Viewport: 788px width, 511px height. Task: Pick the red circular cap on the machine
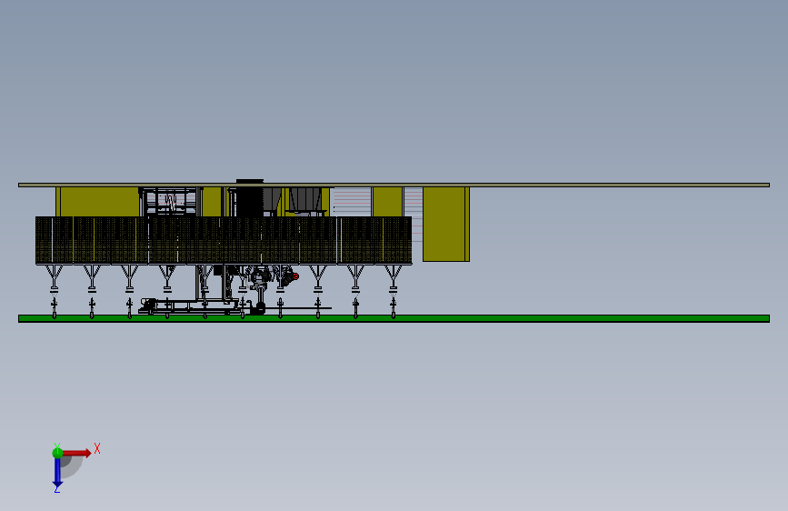296,276
